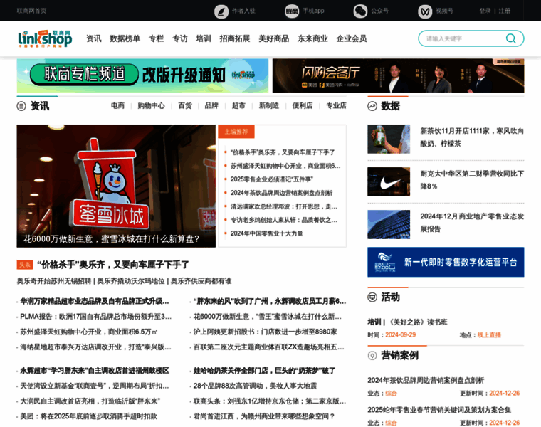Select the 超市 news category tab
This screenshot has height=427, width=541.
point(238,105)
